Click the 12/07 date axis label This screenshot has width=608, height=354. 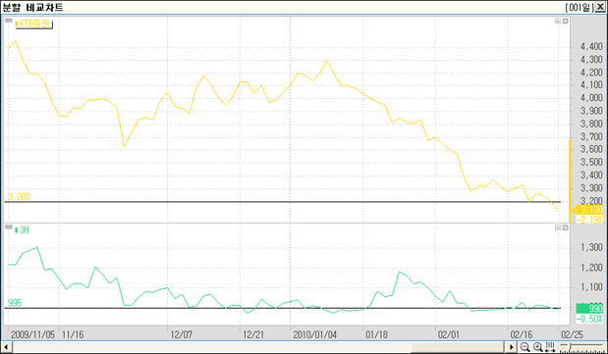pyautogui.click(x=182, y=334)
